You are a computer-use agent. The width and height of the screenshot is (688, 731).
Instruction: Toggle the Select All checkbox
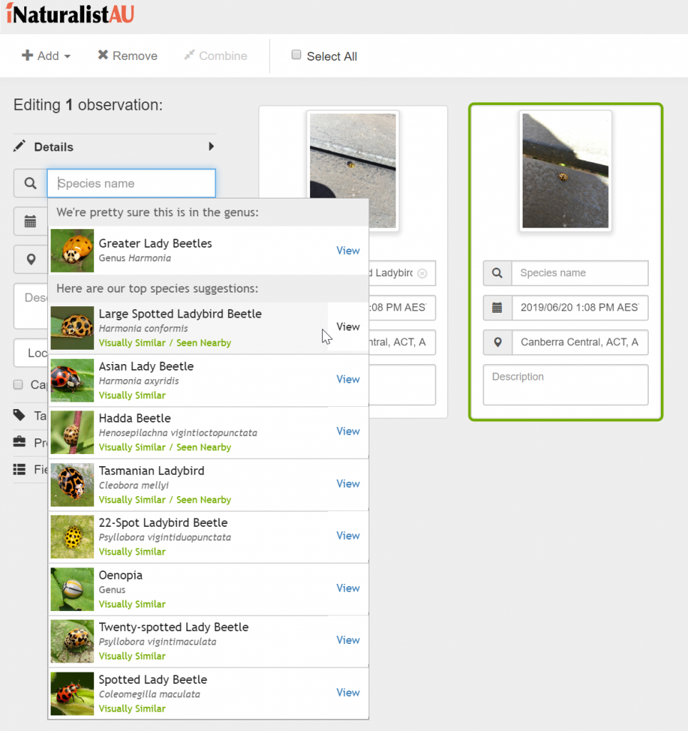click(x=297, y=56)
